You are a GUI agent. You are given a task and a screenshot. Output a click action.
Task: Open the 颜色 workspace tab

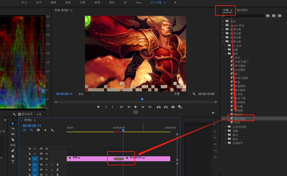pyautogui.click(x=68, y=3)
